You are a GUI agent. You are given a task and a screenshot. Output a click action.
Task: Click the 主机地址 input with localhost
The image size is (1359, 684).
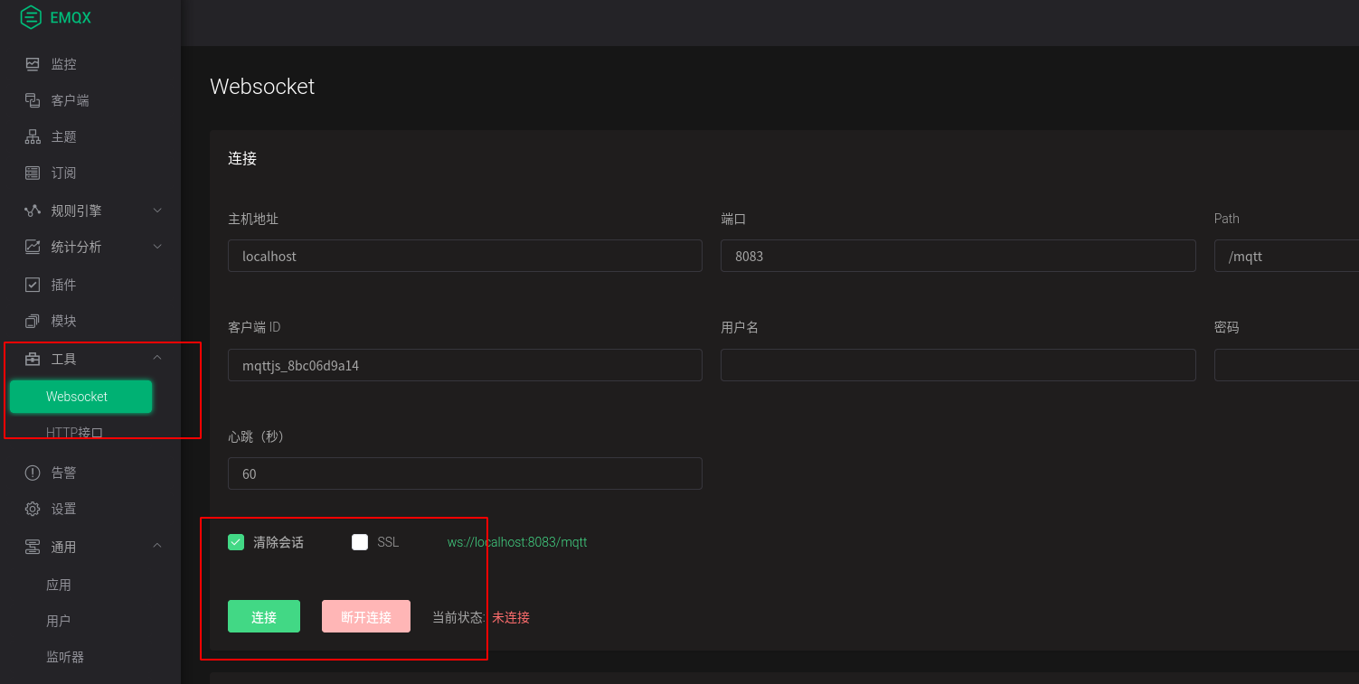tap(465, 256)
